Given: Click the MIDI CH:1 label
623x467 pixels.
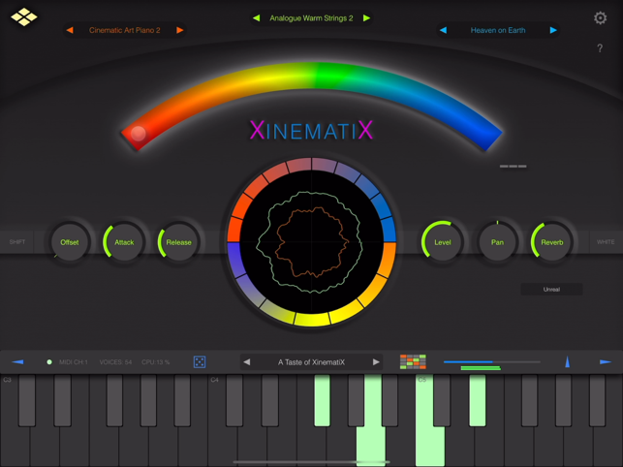Looking at the screenshot, I should (x=73, y=362).
